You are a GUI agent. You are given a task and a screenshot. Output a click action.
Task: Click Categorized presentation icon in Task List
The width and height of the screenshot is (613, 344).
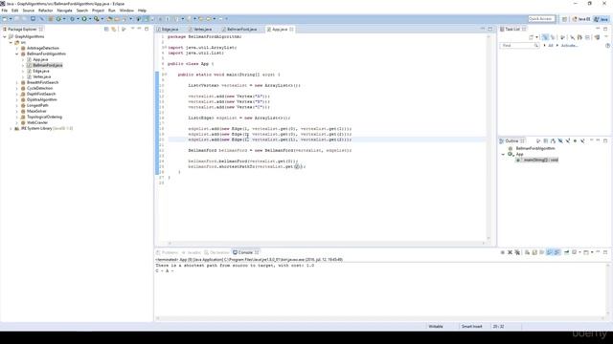pos(545,37)
